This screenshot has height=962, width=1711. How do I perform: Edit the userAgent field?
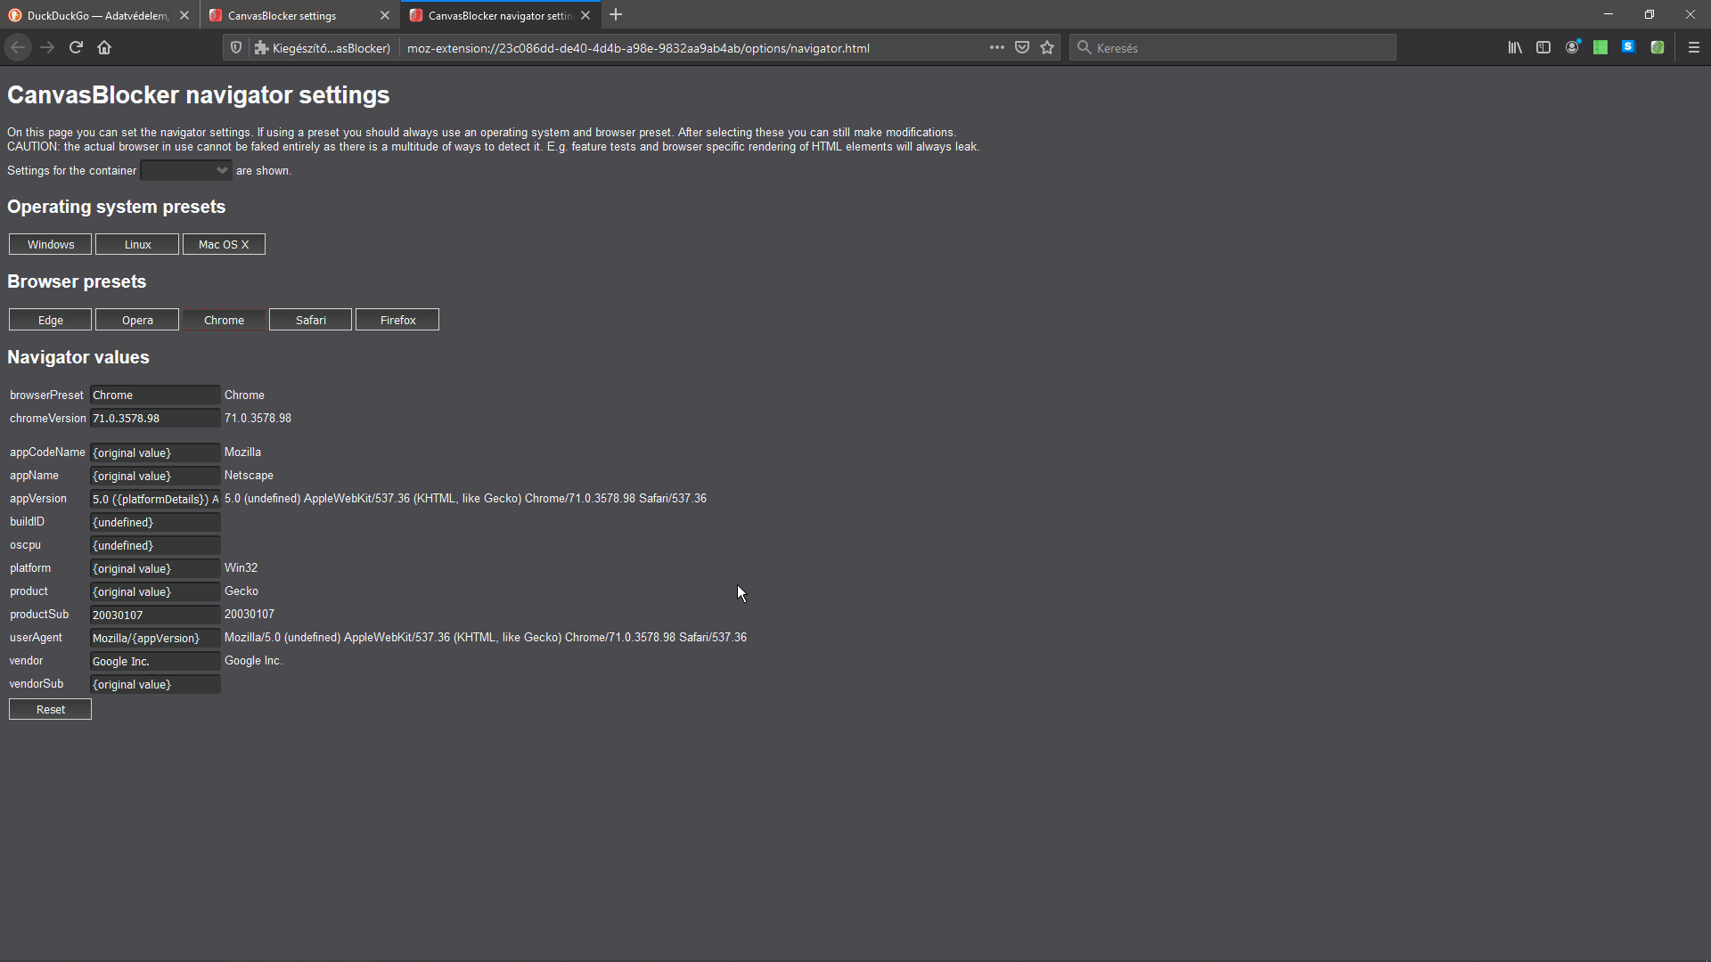click(x=155, y=638)
